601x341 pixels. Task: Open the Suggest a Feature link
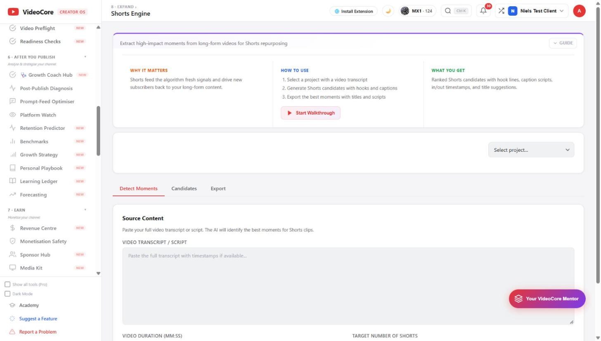coord(38,319)
